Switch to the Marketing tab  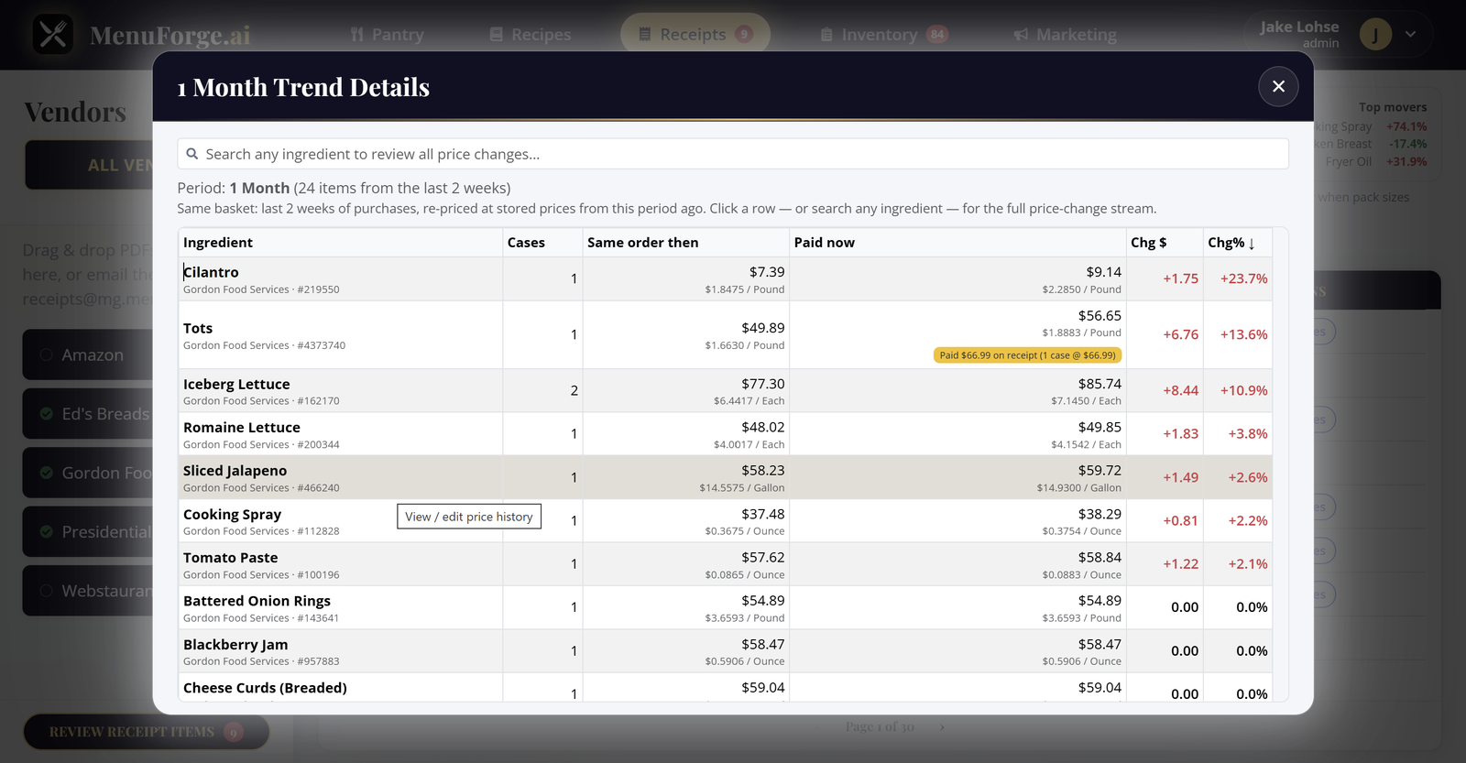1065,35
